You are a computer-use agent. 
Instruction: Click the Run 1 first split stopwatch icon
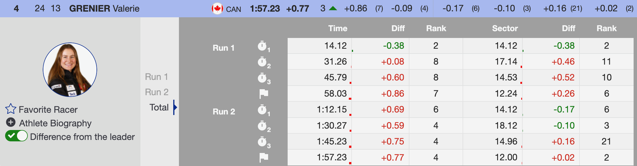pos(262,46)
